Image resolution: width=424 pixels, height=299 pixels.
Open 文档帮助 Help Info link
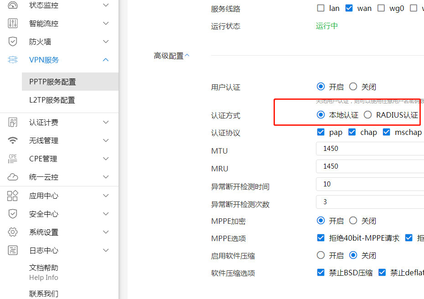point(44,272)
